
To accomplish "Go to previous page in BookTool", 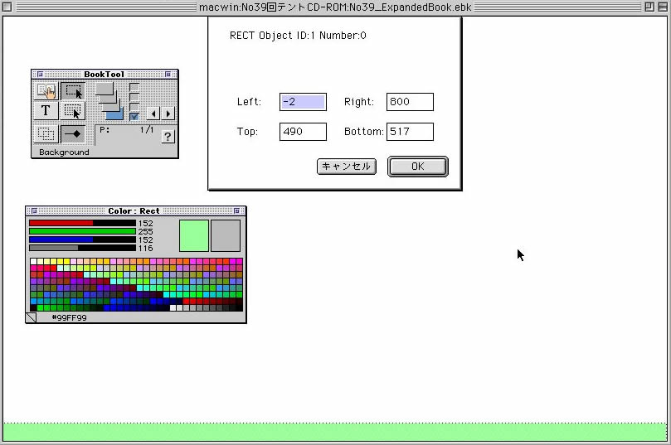I will (153, 114).
